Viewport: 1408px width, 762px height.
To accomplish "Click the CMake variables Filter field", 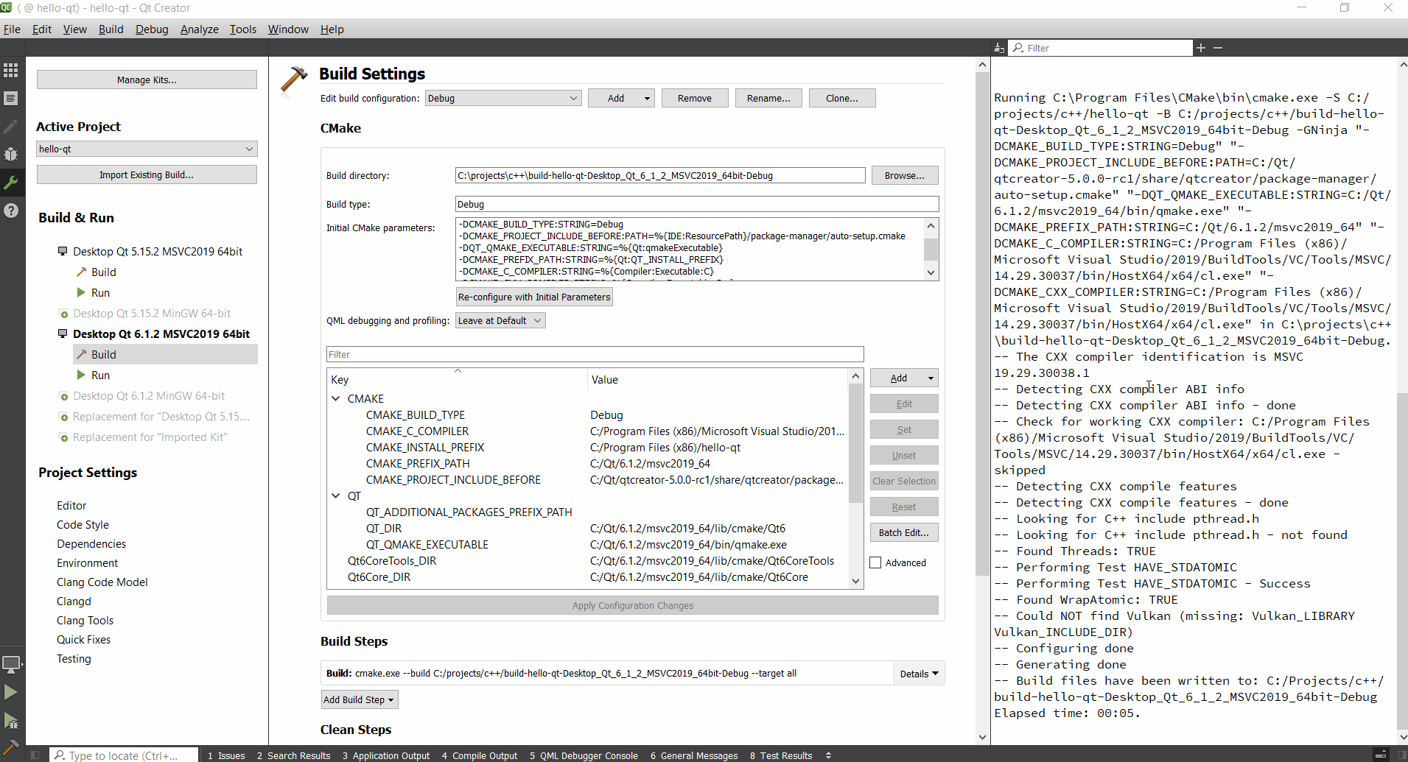I will 595,355.
